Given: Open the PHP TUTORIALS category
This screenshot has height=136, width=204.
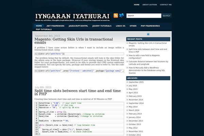Looking at the screenshot, I should pyautogui.click(x=44, y=30).
